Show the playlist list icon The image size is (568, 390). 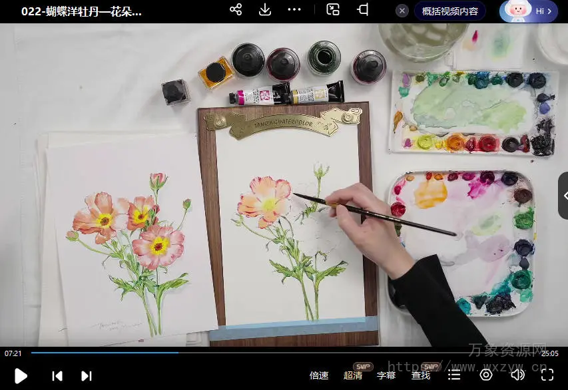pos(454,375)
